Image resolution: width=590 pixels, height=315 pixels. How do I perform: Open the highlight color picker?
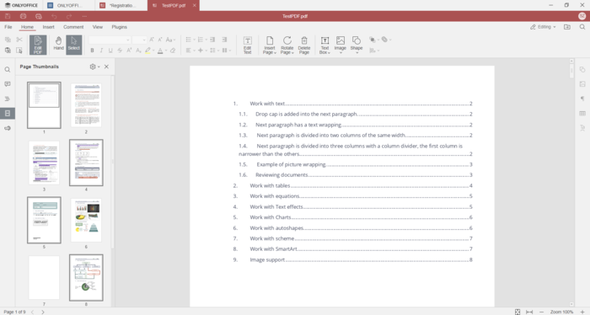coord(153,51)
